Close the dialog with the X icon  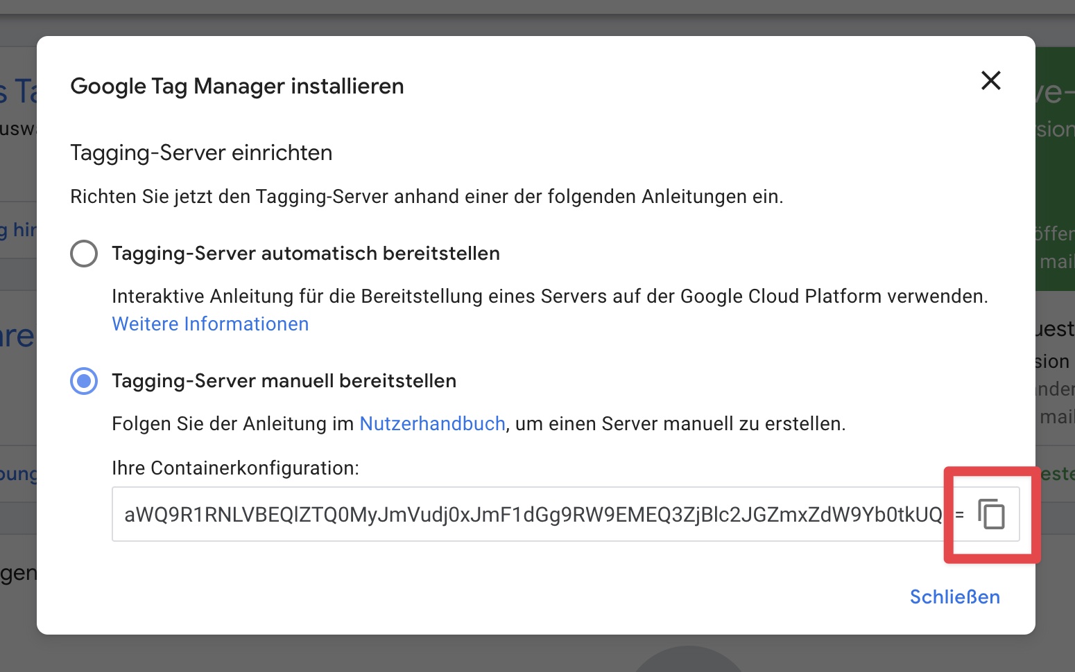(x=990, y=81)
